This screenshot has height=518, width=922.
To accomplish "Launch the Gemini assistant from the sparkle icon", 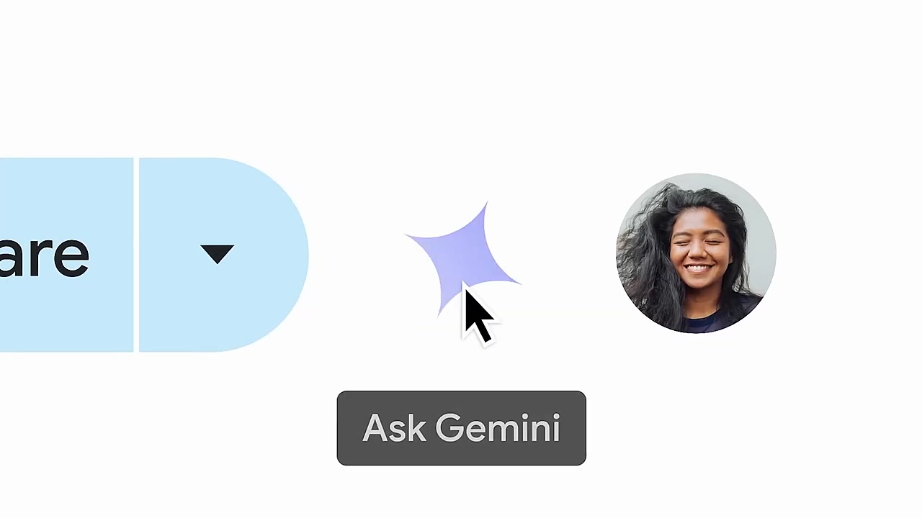I will [461, 257].
